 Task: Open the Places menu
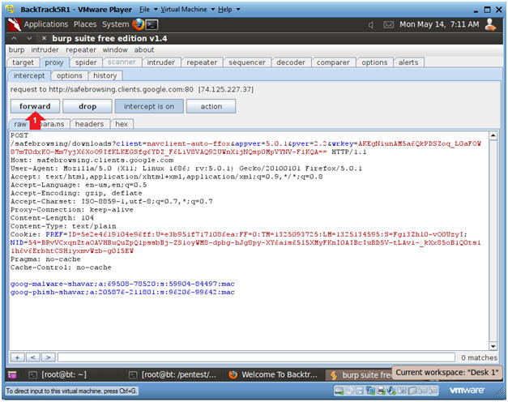(85, 24)
